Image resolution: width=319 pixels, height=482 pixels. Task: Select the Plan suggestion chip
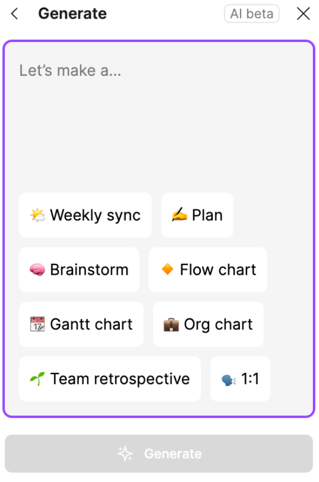coord(197,215)
